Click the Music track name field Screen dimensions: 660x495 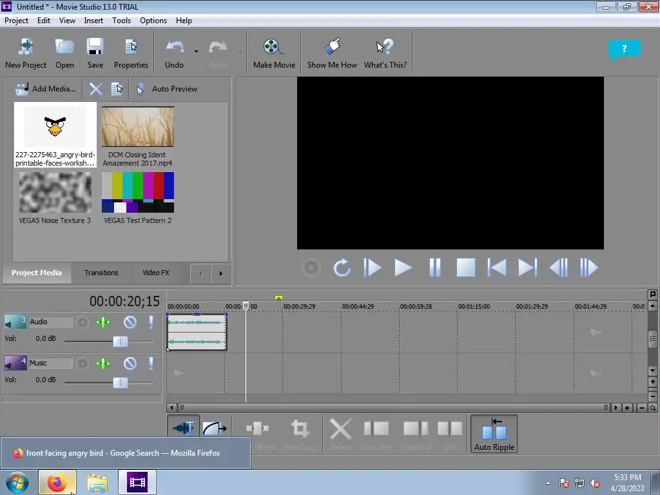(50, 363)
